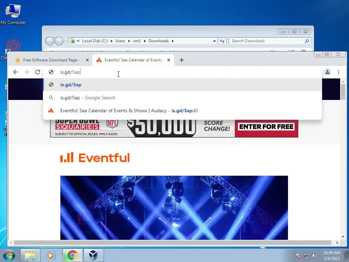Image resolution: width=349 pixels, height=262 pixels.
Task: Click Explorer's back navigation button
Action: point(49,41)
